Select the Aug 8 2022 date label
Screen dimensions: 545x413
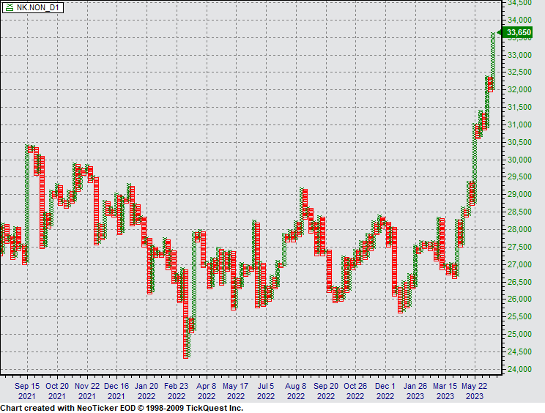[295, 391]
